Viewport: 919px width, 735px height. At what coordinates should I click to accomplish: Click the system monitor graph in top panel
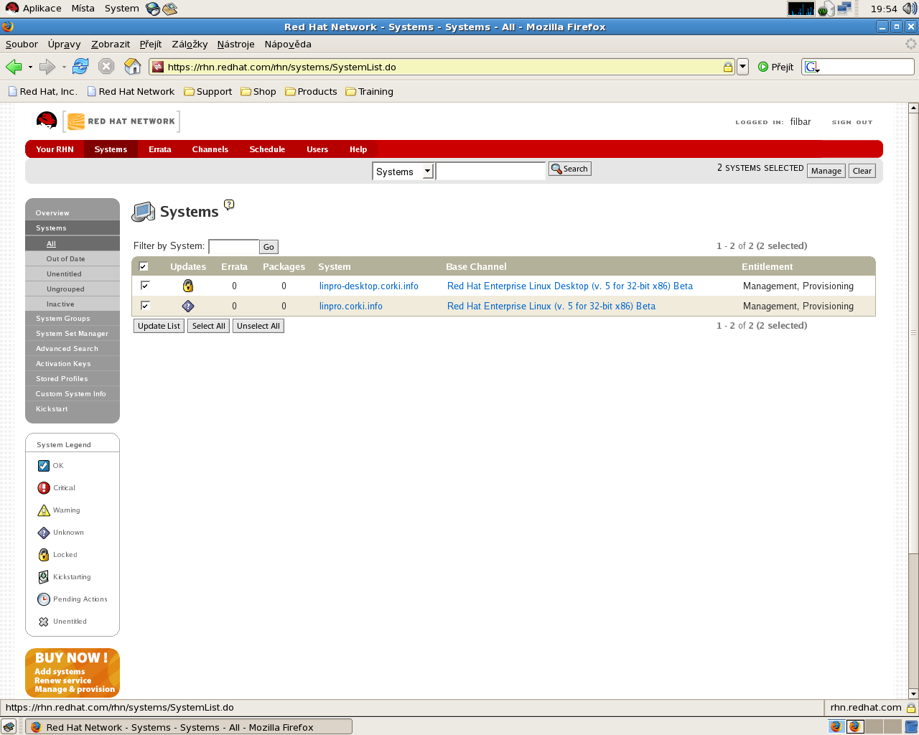point(801,9)
